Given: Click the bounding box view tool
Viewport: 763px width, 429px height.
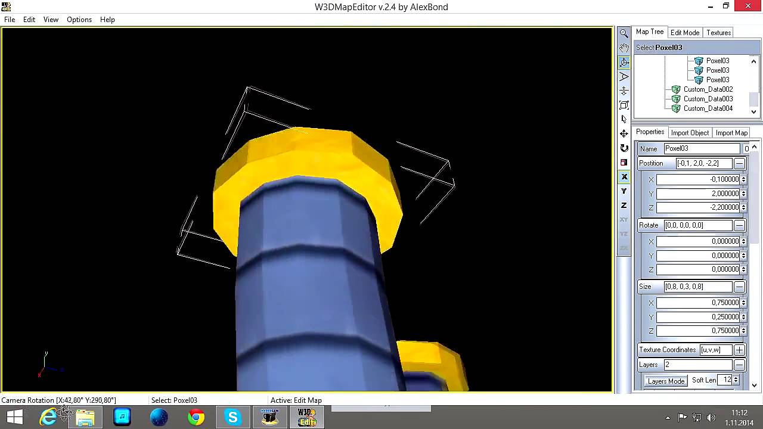Looking at the screenshot, I should [x=624, y=105].
